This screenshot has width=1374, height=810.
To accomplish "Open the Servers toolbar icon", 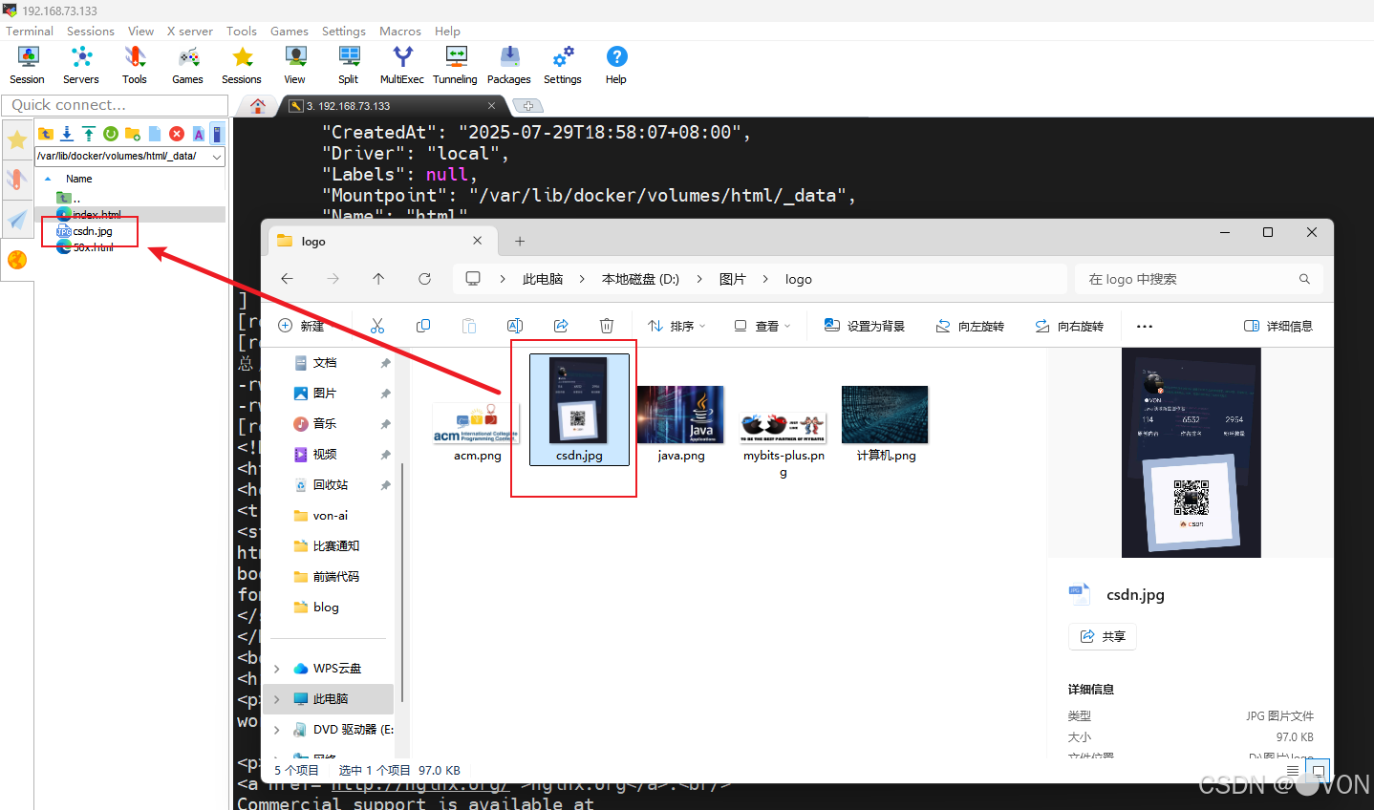I will click(81, 66).
